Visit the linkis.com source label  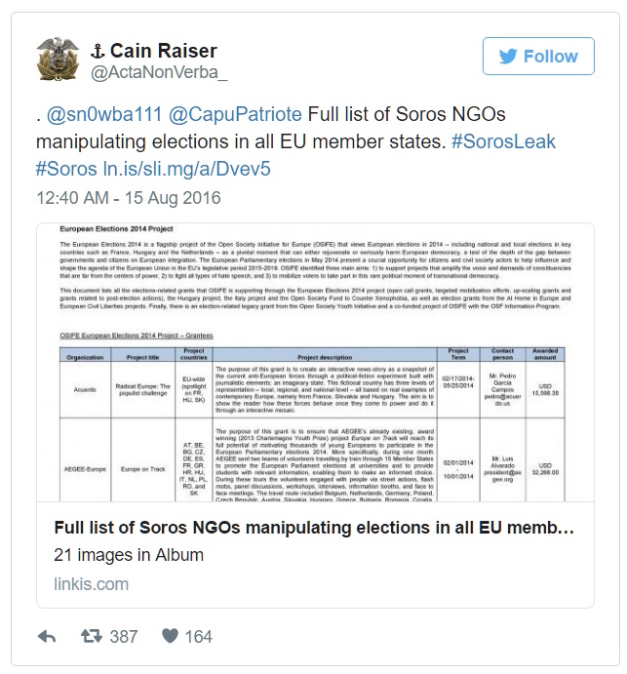pos(92,584)
